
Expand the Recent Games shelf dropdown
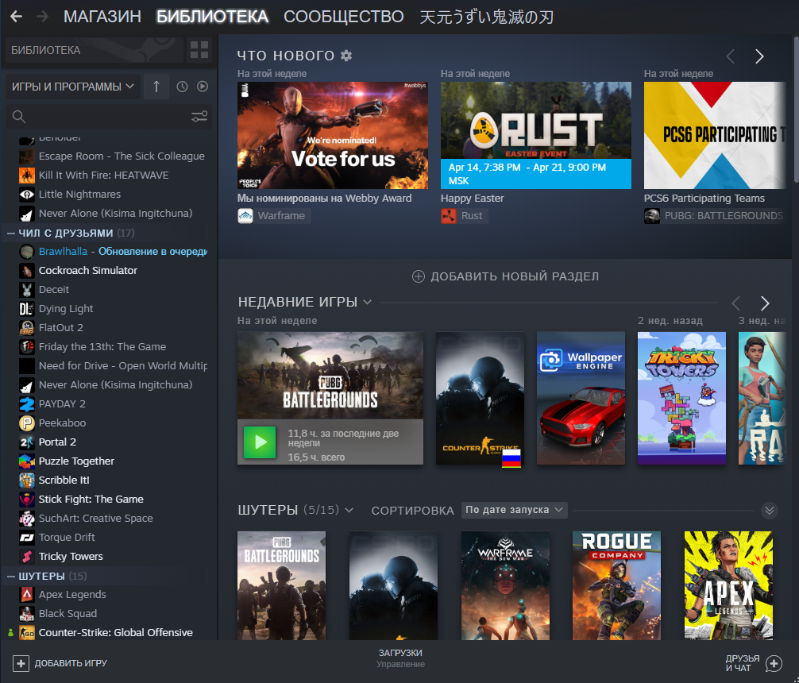367,303
